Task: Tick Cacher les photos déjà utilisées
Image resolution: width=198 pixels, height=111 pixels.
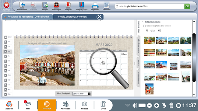Action: tap(144, 26)
